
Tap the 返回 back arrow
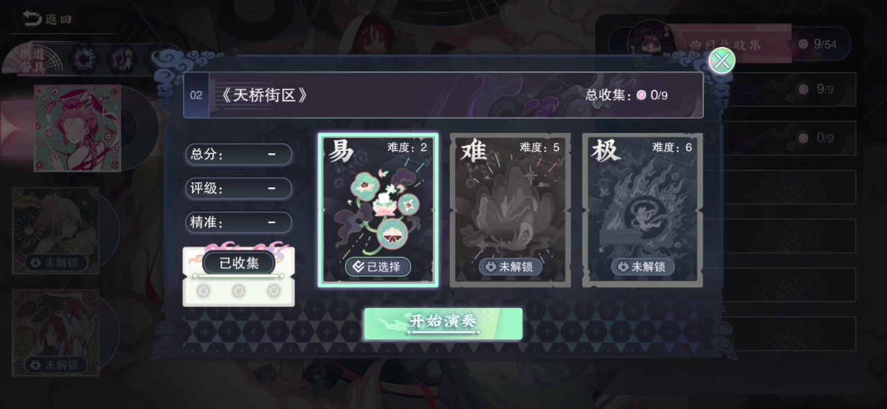point(47,19)
